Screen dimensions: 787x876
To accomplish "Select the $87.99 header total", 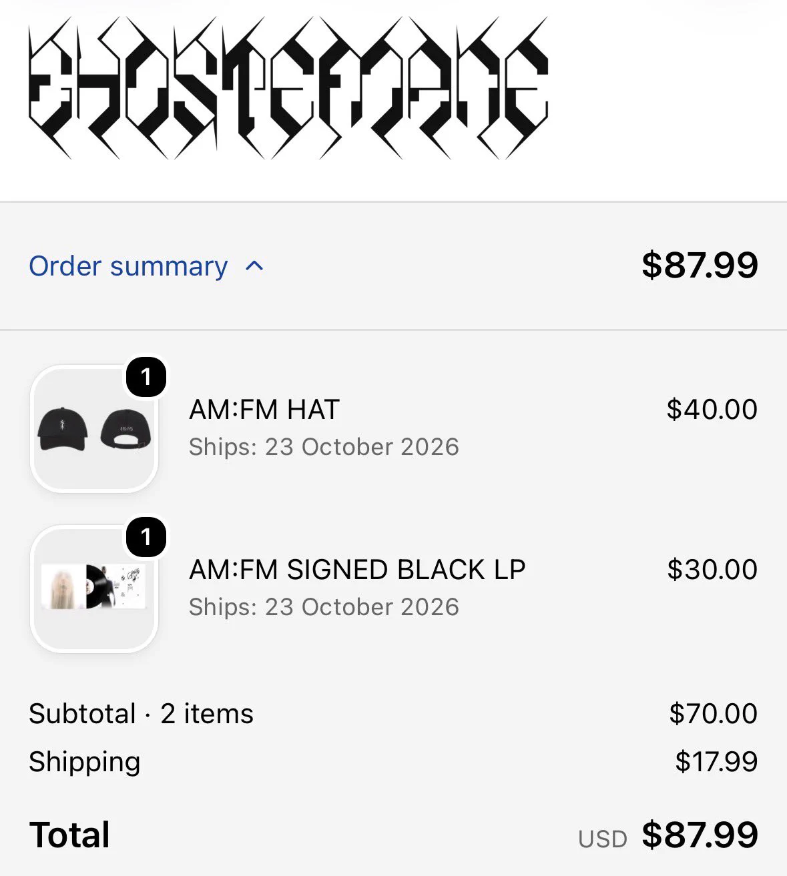I will click(x=700, y=265).
